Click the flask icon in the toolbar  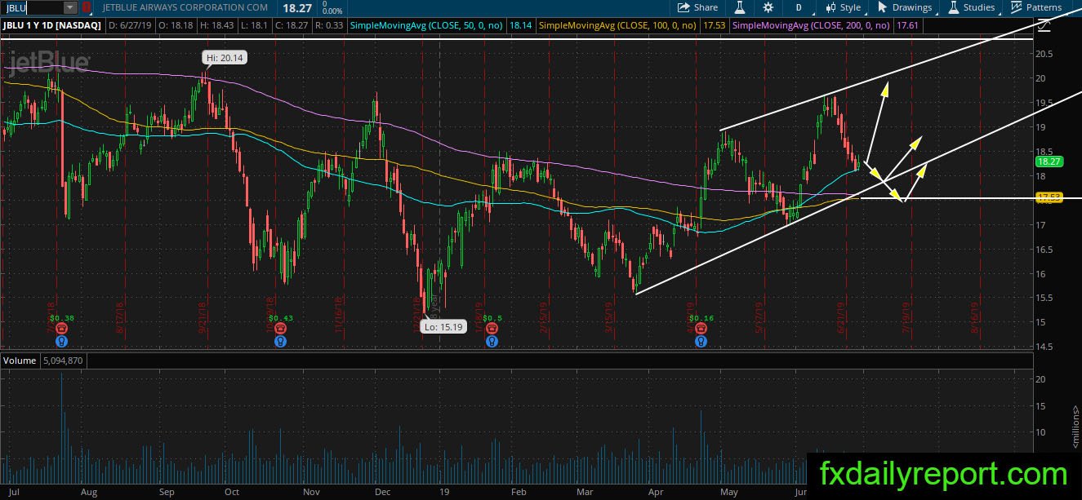(x=740, y=7)
